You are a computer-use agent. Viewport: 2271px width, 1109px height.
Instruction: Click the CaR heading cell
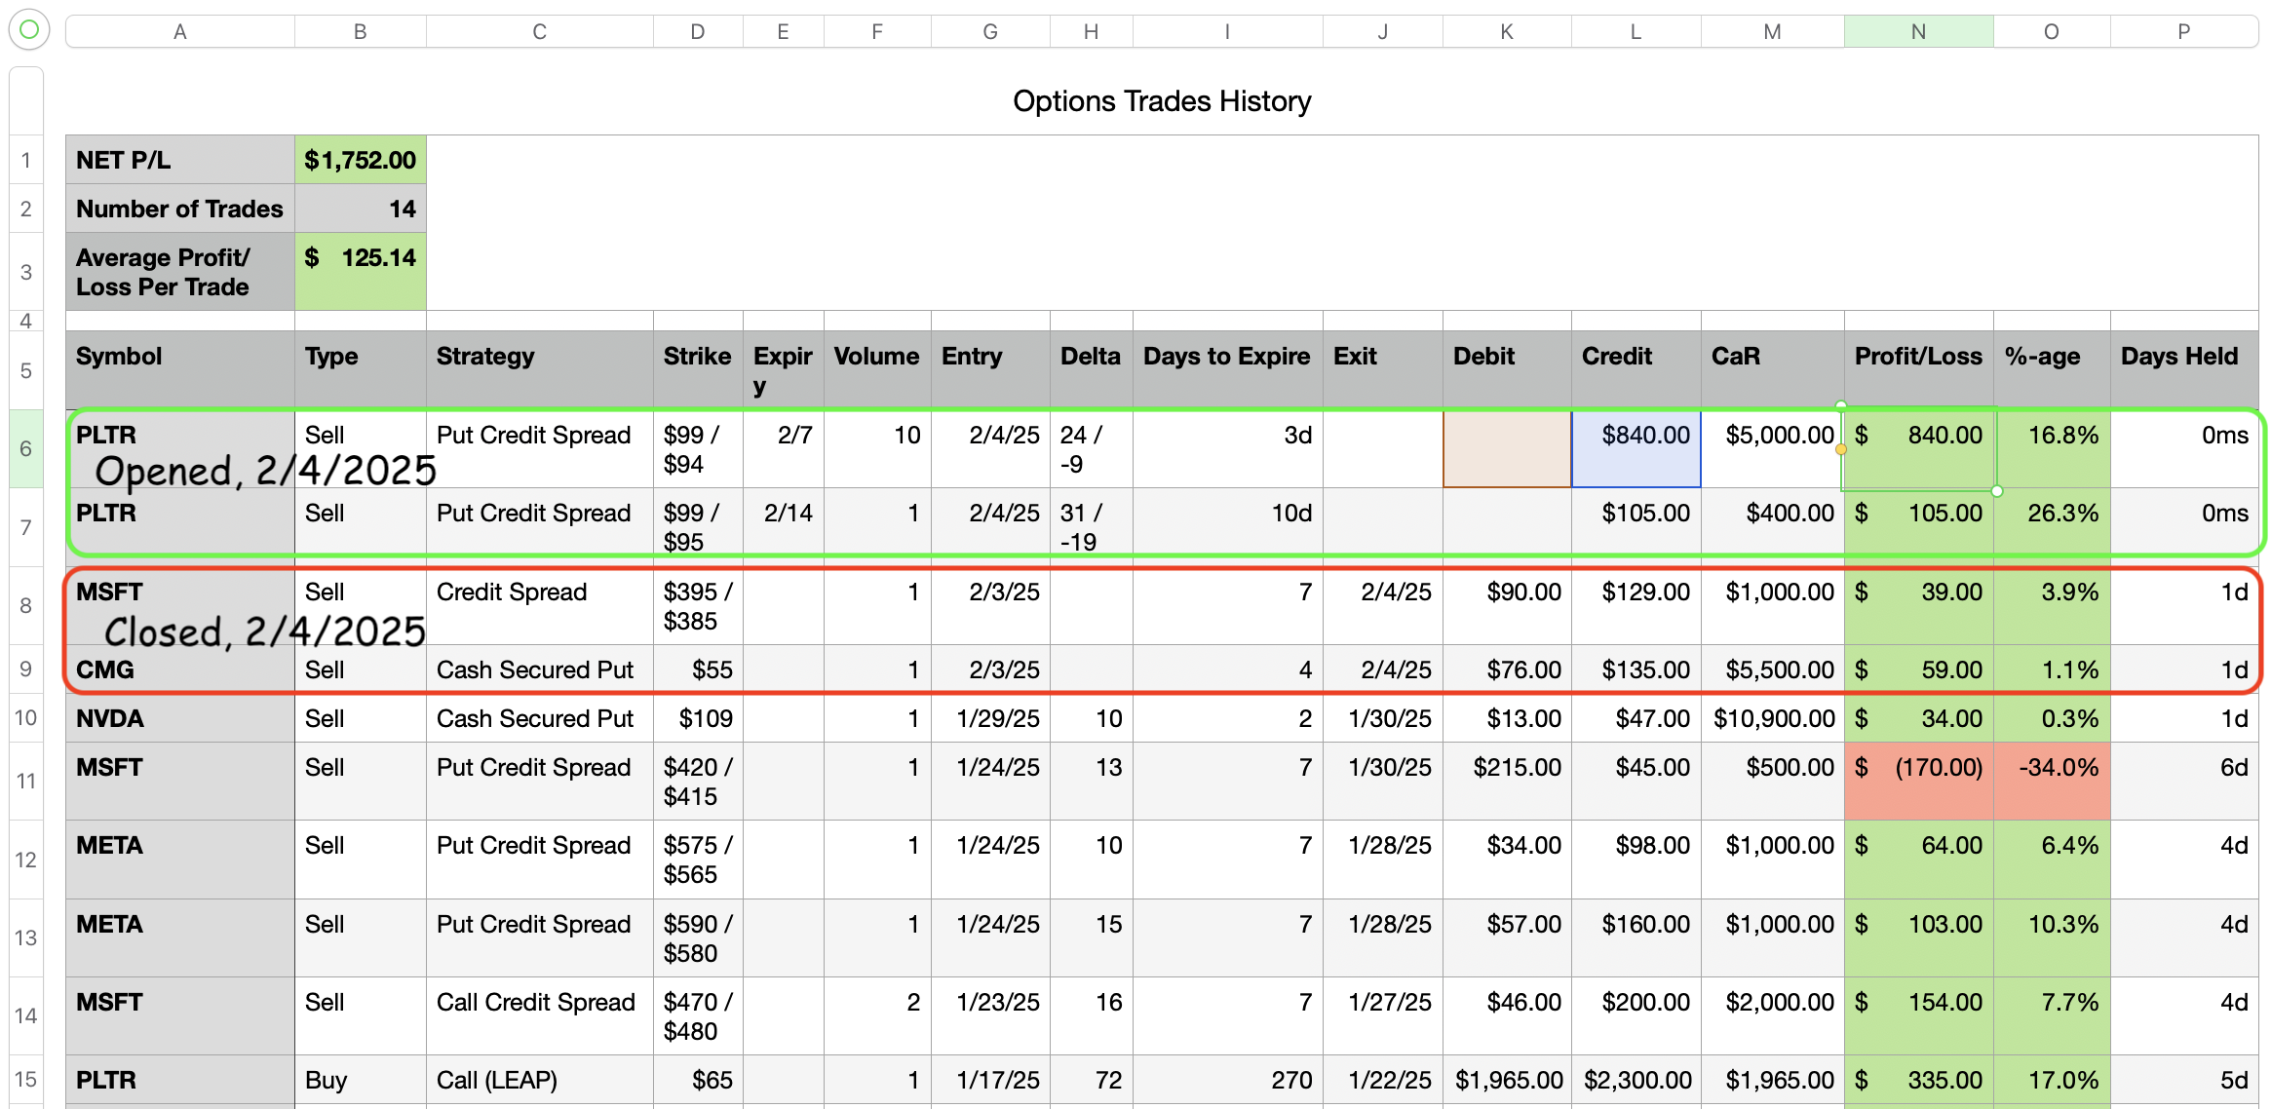click(1773, 370)
